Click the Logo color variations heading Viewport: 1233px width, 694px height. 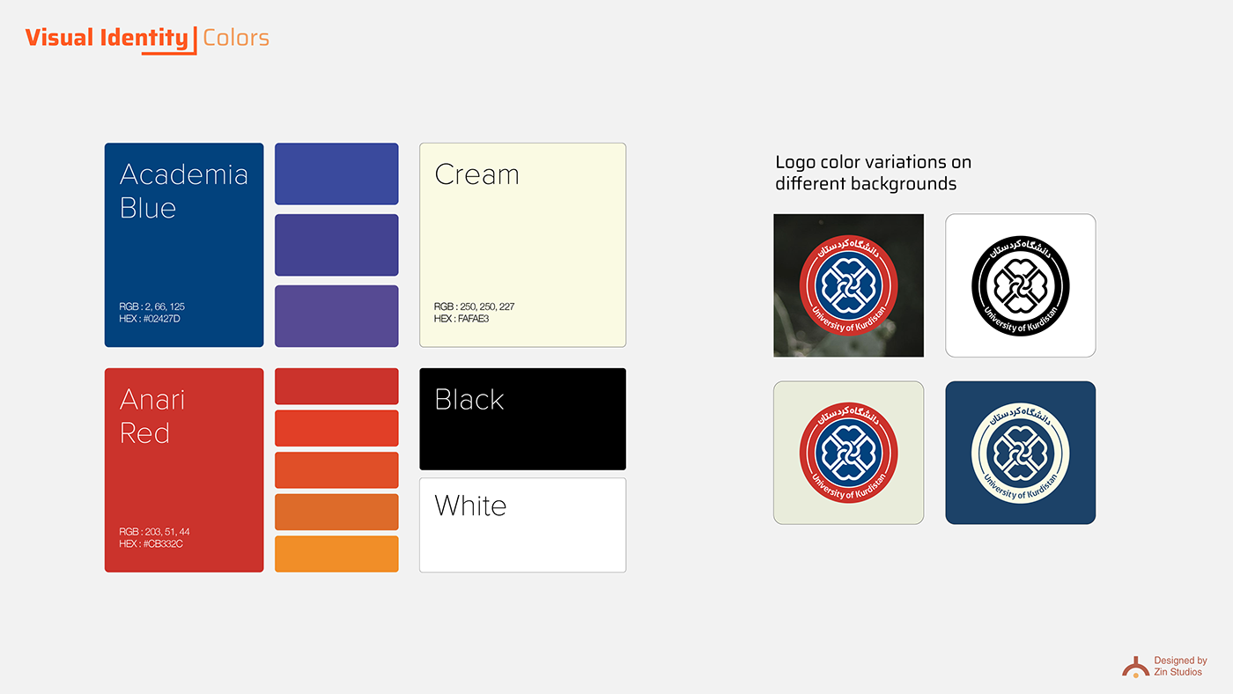click(873, 173)
